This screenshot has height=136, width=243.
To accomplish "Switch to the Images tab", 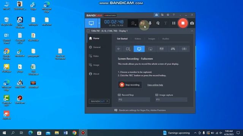I will tap(151, 39).
